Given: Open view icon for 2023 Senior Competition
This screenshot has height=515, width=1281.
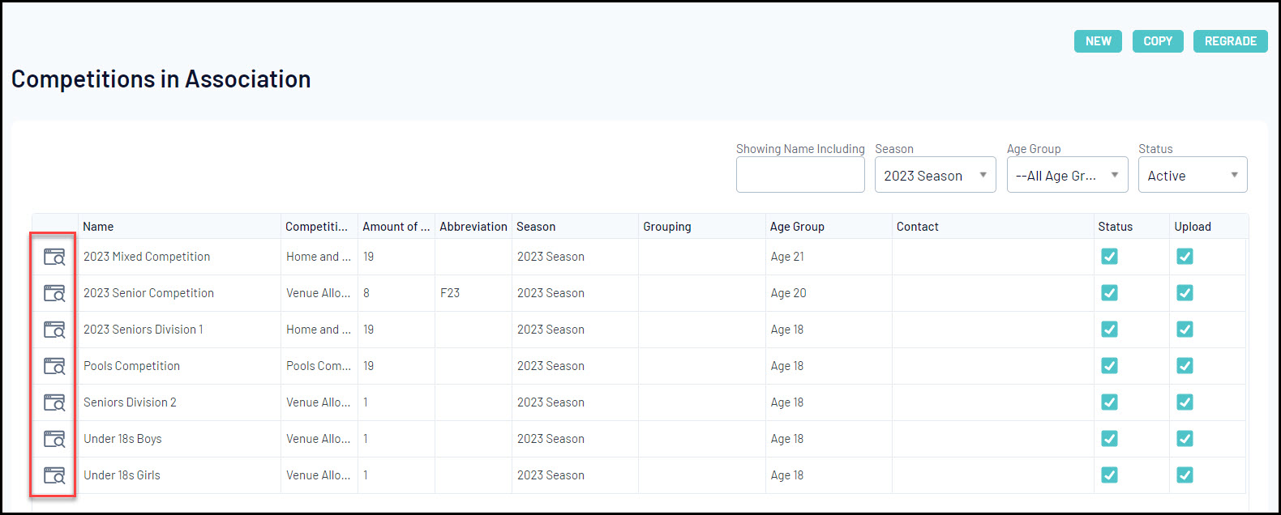Looking at the screenshot, I should tap(54, 294).
